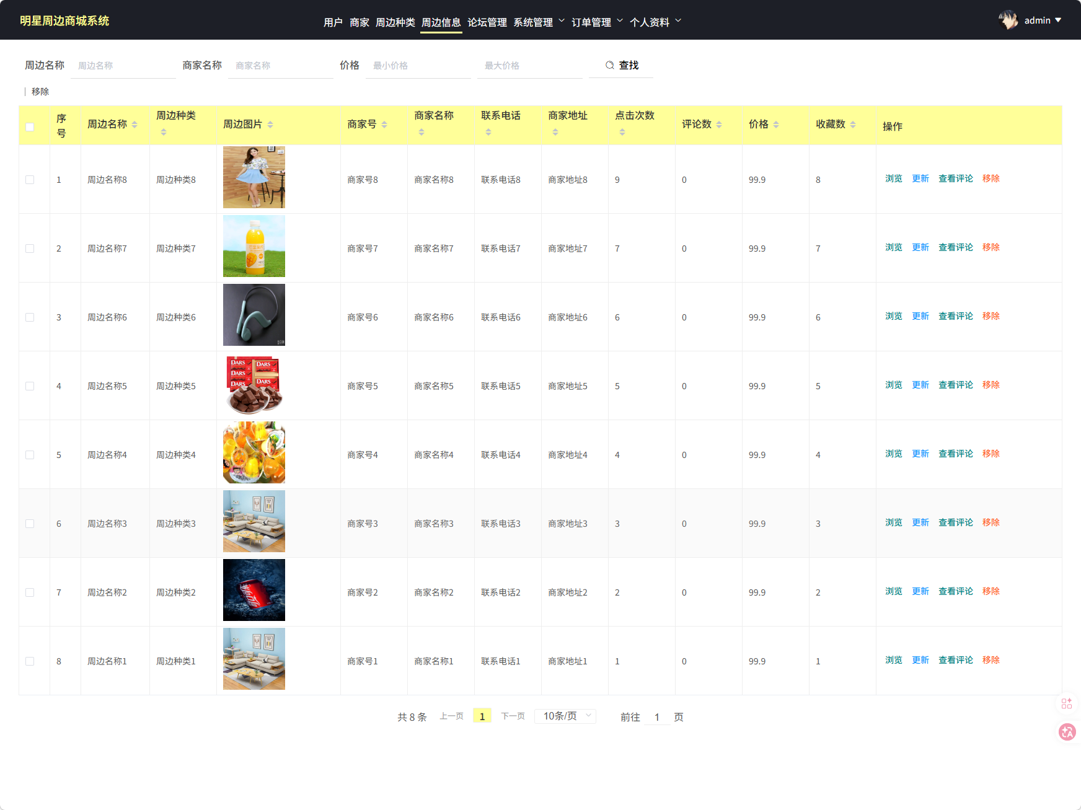The width and height of the screenshot is (1081, 810).
Task: Go to 上一页 previous page
Action: pos(452,716)
